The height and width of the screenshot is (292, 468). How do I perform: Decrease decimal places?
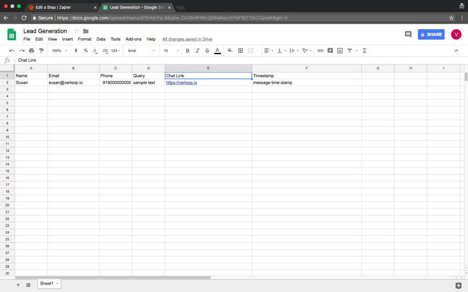[95, 51]
